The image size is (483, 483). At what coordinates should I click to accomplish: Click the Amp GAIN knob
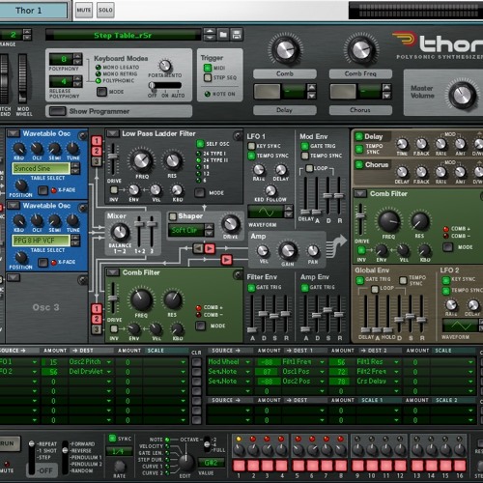[x=288, y=251]
